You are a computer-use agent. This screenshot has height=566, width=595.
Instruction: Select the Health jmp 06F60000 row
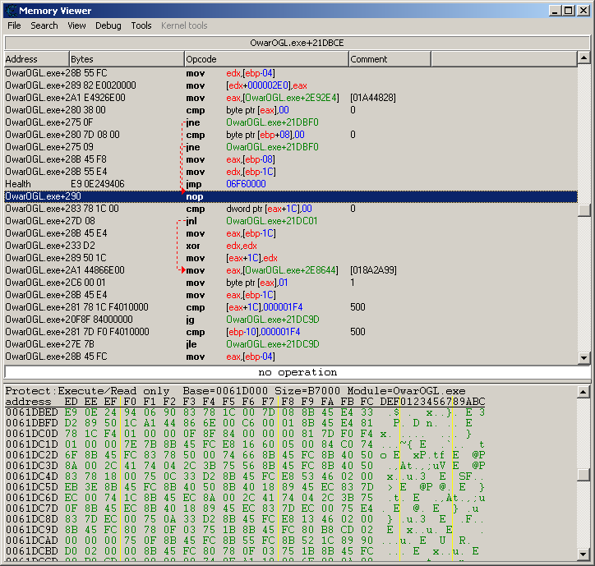164,184
